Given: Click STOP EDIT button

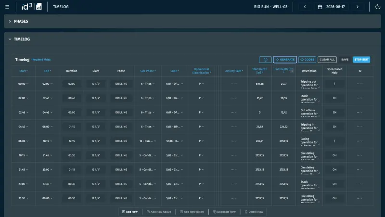Looking at the screenshot, I should [361, 60].
